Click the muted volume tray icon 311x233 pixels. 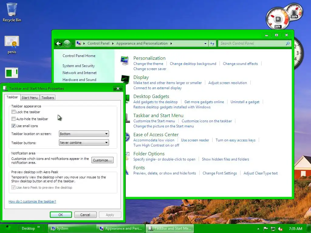tap(280, 229)
